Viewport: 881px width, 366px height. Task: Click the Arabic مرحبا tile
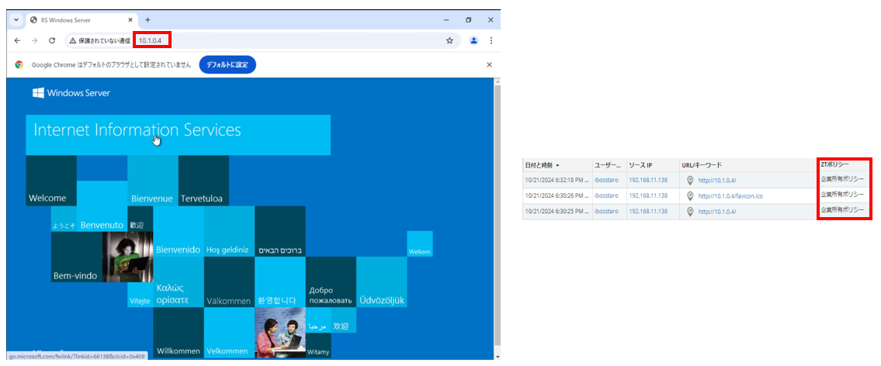(x=318, y=320)
